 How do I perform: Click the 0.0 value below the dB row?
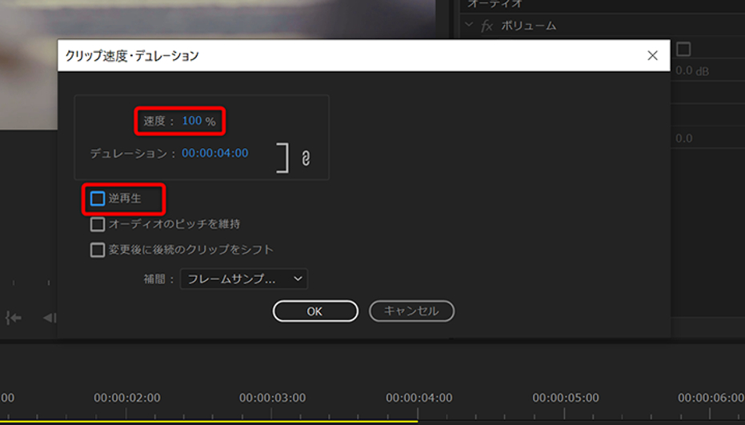pyautogui.click(x=683, y=138)
